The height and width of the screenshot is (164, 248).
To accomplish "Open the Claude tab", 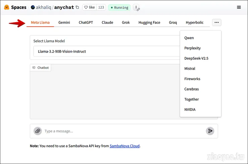I will tap(107, 22).
